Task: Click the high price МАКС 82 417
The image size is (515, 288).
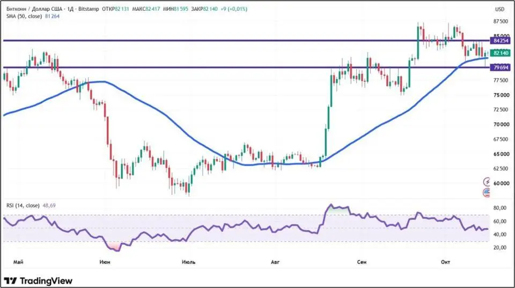Action: pos(146,9)
